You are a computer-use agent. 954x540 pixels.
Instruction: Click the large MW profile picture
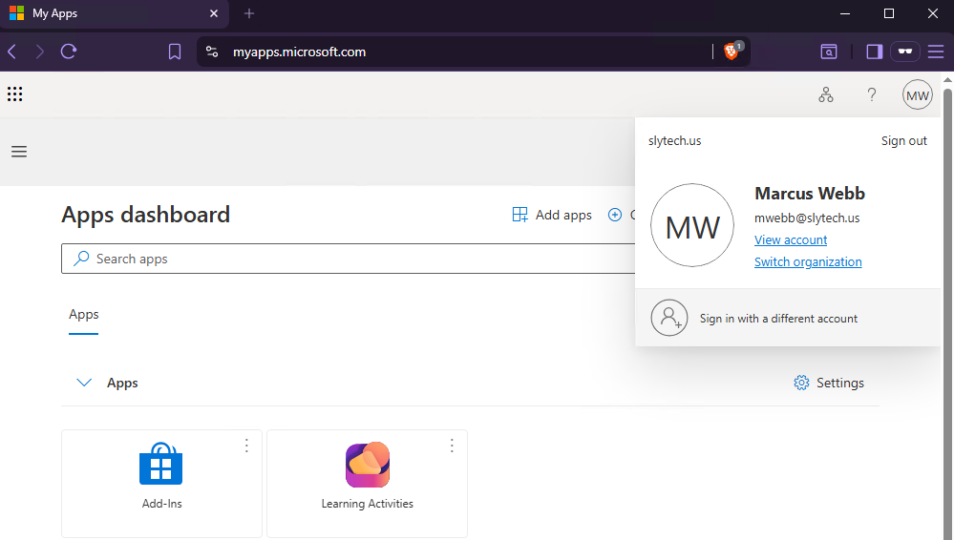click(x=692, y=225)
